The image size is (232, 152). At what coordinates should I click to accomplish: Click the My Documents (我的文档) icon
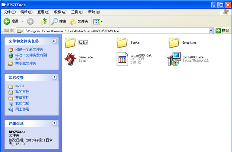(x=10, y=92)
